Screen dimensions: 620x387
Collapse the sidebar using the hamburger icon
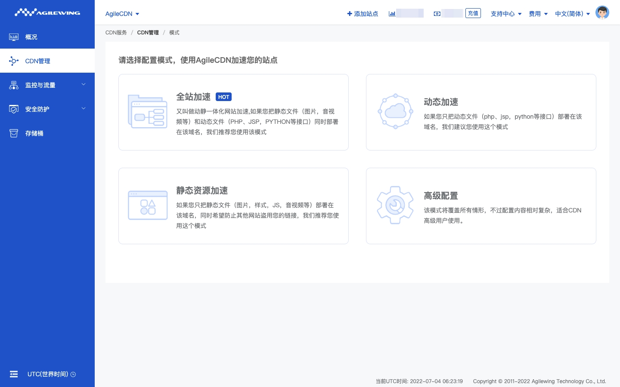(x=14, y=374)
